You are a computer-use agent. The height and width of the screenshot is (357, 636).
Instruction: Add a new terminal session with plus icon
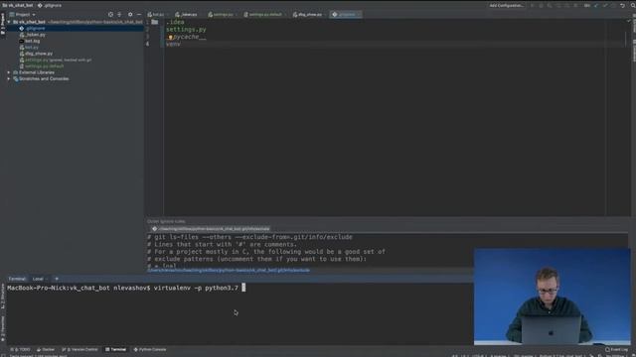pos(57,279)
